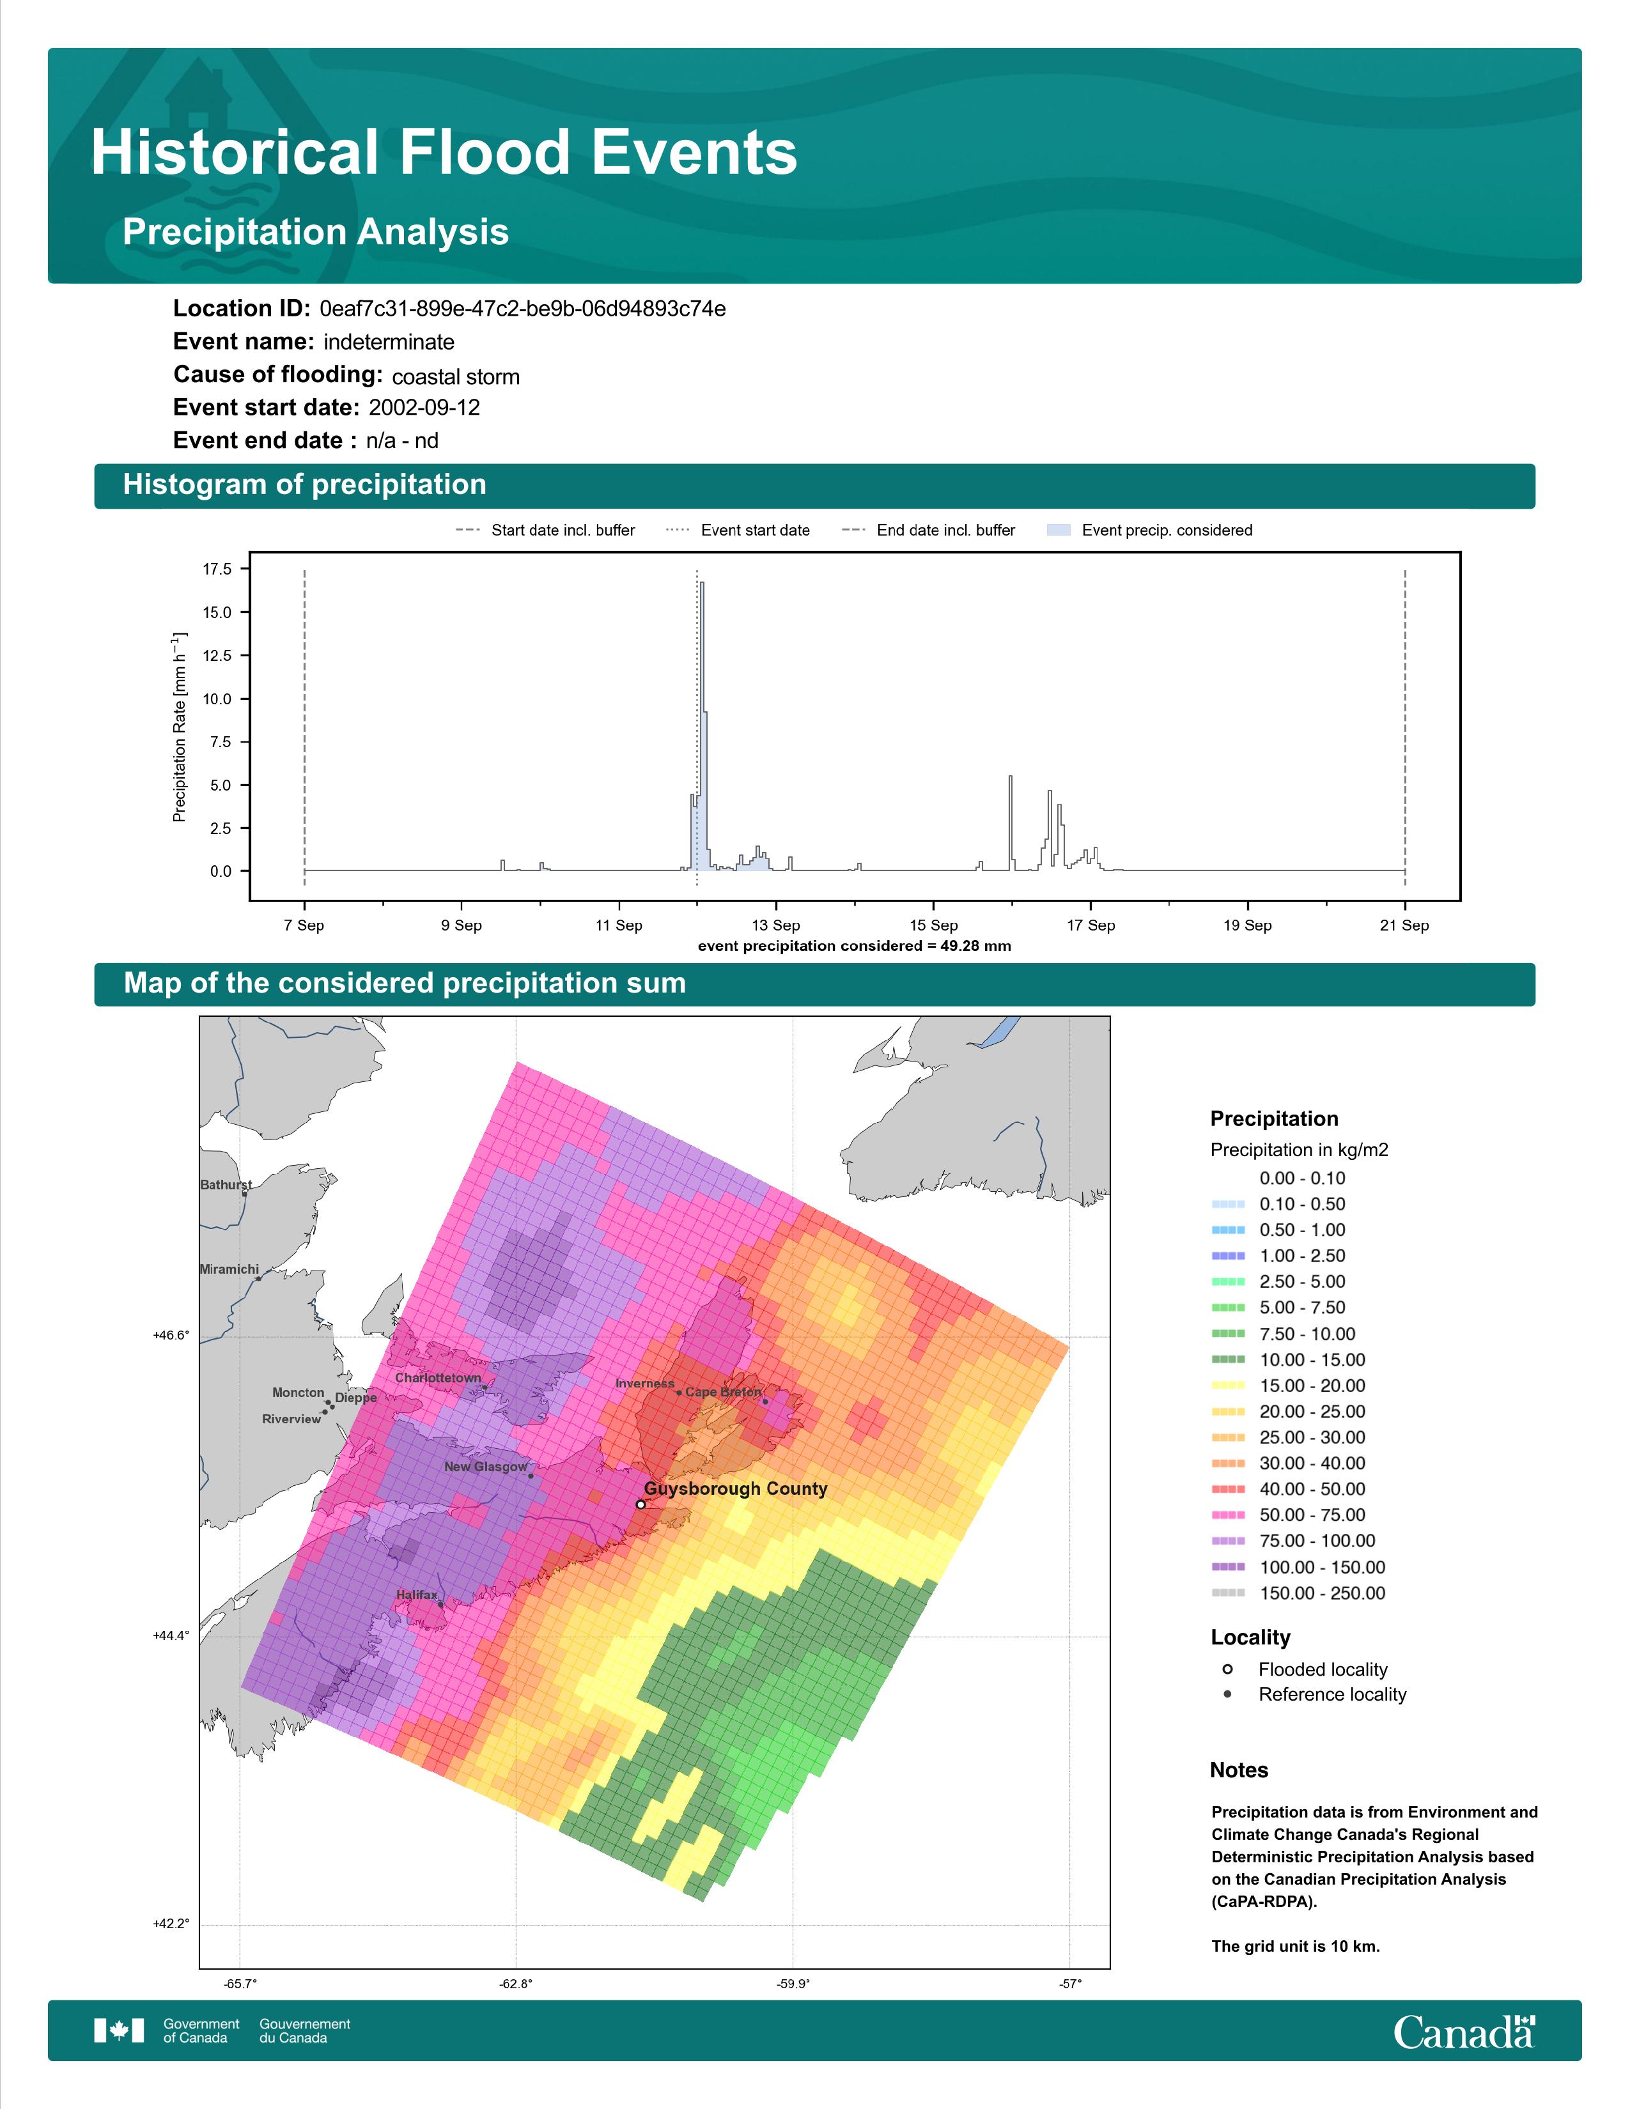Click the Miramichi label on the map
The image size is (1630, 2109).
[229, 1270]
